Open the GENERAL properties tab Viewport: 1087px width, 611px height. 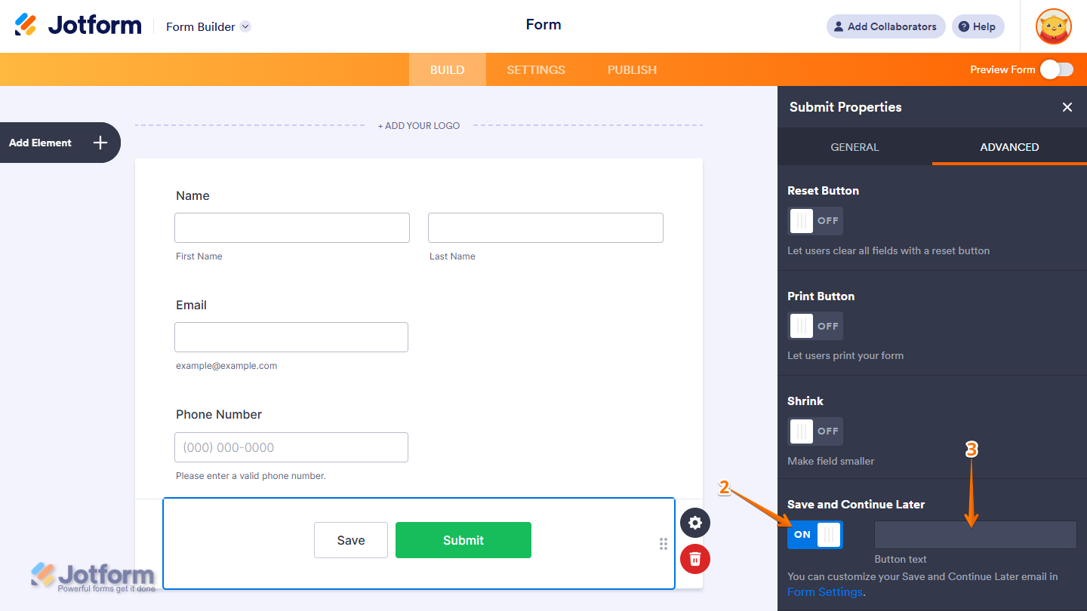click(855, 147)
